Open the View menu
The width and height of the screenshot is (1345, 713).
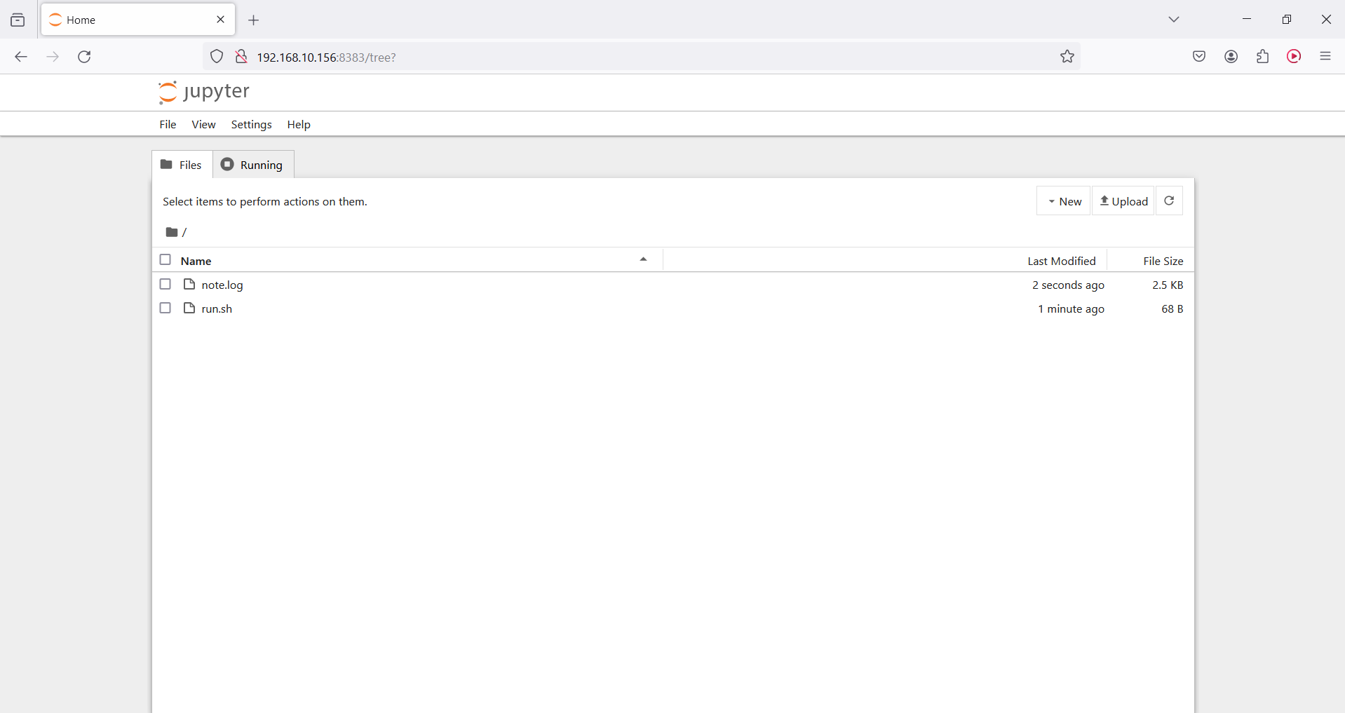(203, 124)
